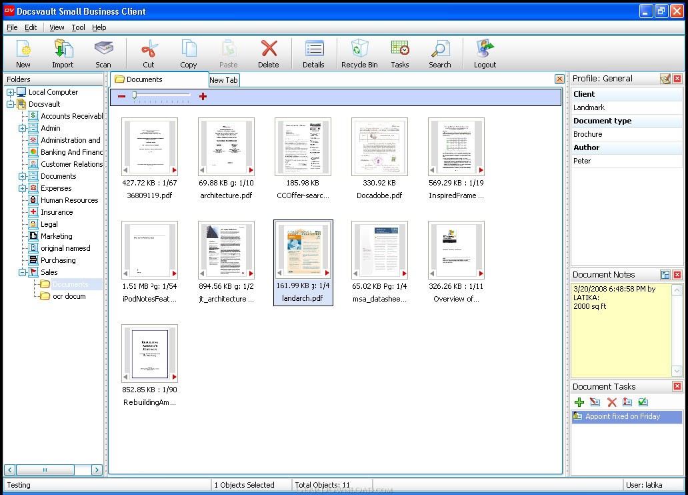Image resolution: width=688 pixels, height=495 pixels.
Task: Expand the Admin folder
Action: [x=23, y=128]
